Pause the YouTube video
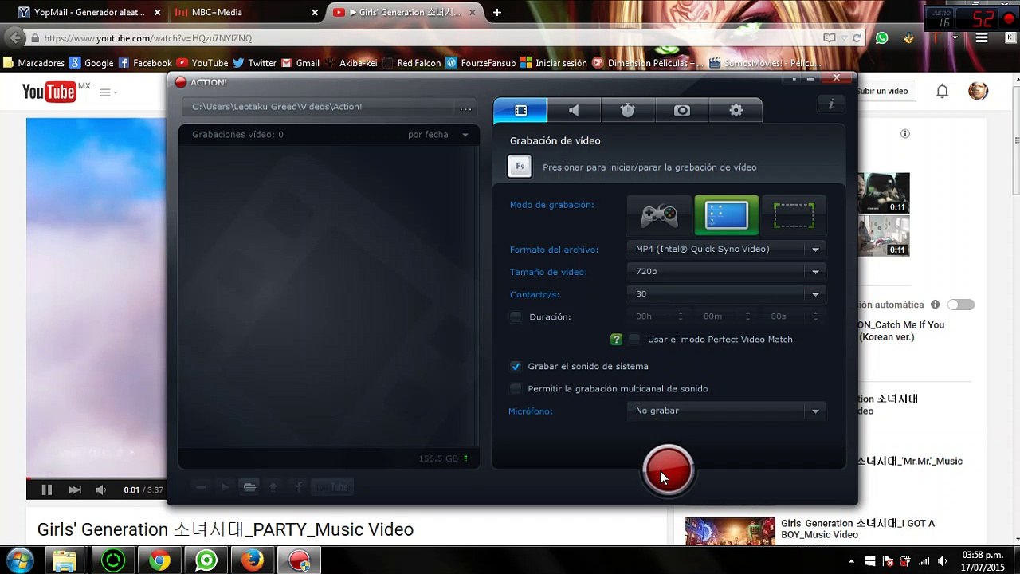The width and height of the screenshot is (1020, 574). pos(46,490)
